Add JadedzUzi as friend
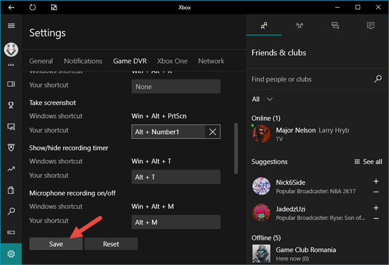 (376, 208)
